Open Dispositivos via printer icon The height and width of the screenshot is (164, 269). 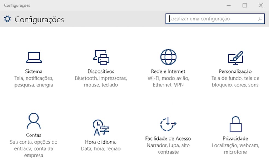(101, 57)
